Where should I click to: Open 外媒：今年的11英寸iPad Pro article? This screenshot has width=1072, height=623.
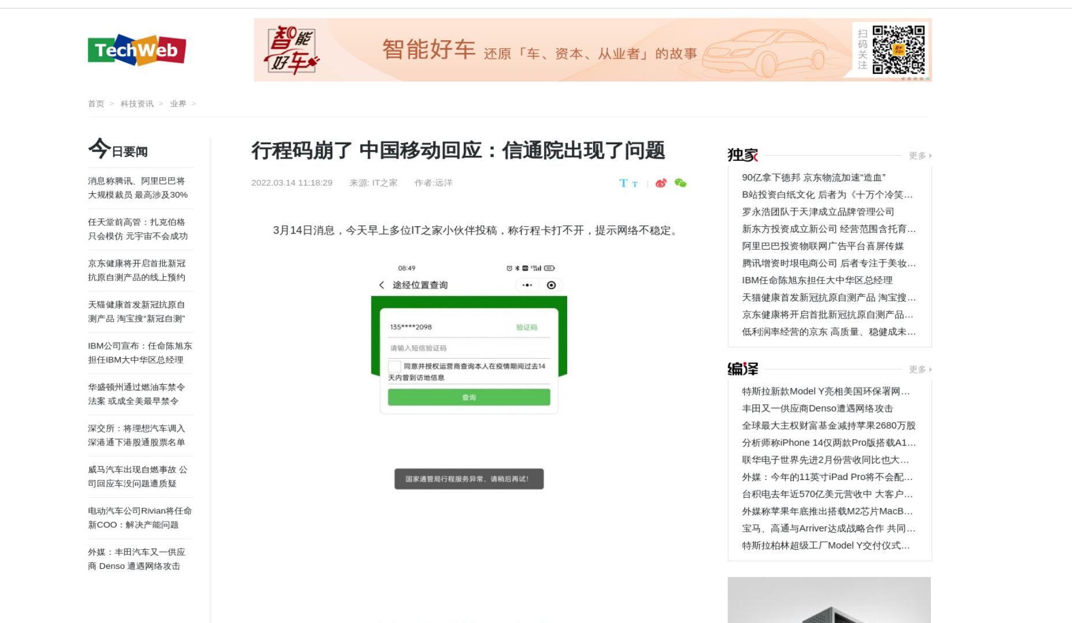pos(827,477)
